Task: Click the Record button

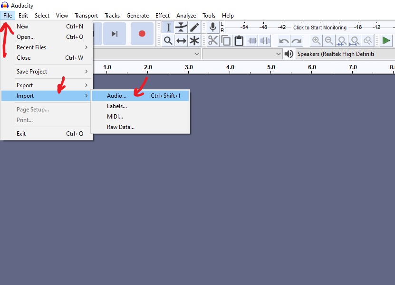Action: pyautogui.click(x=142, y=34)
